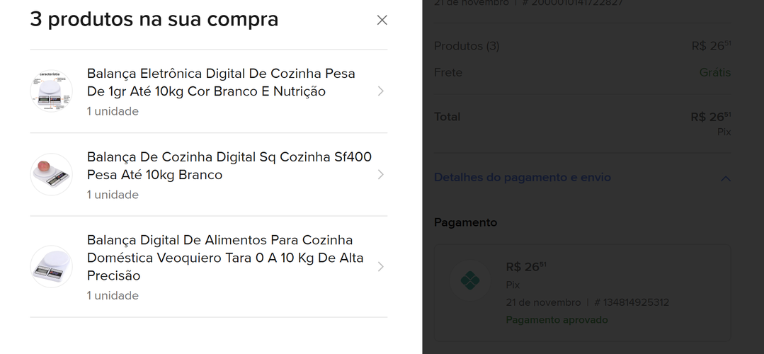764x354 pixels.
Task: Click the Pagamento aprovado status text
Action: [557, 320]
